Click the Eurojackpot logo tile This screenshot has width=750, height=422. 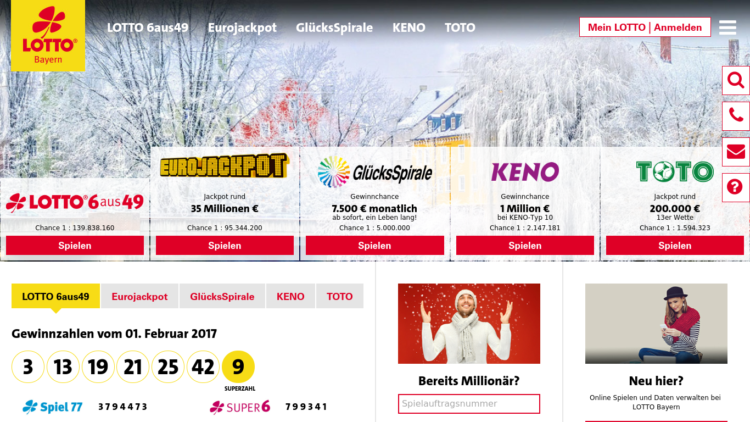pos(225,165)
